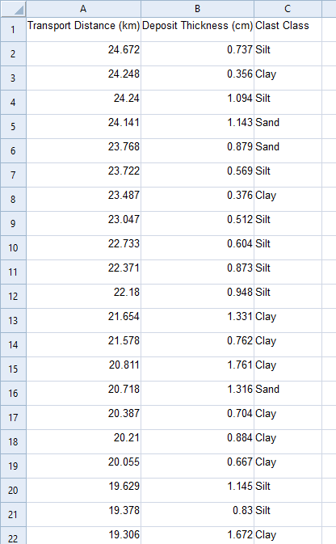Select cell with thickness 1.094
The image size is (336, 544).
click(197, 103)
